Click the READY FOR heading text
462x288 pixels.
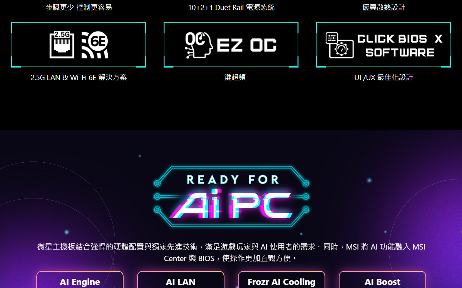coord(233,180)
